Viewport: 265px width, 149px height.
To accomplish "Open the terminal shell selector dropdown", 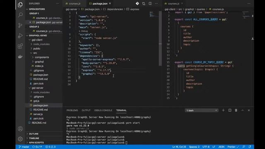I will (202, 111).
